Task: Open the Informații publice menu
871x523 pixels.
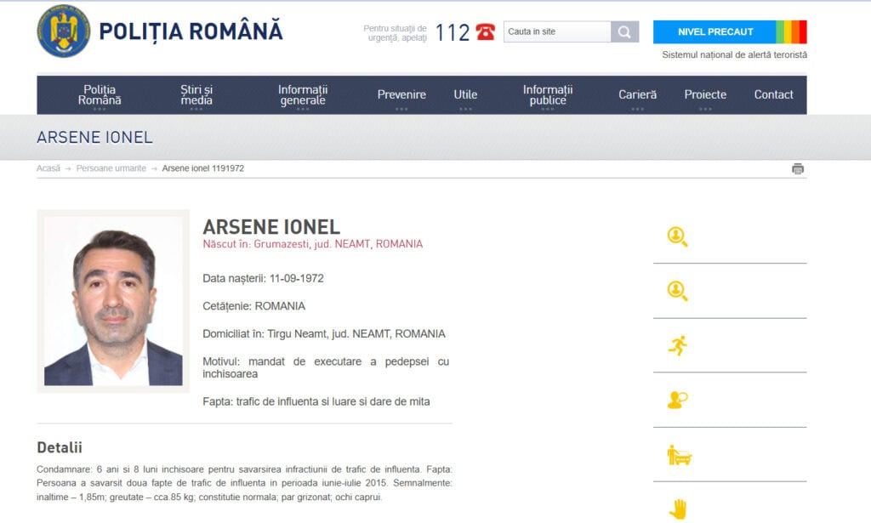Action: (x=548, y=95)
